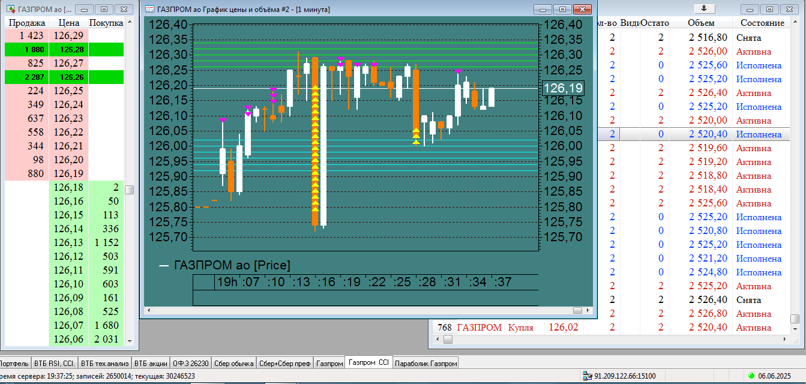This screenshot has width=806, height=384.
Task: Click sell quantity 880 in order book
Action: pos(27,173)
